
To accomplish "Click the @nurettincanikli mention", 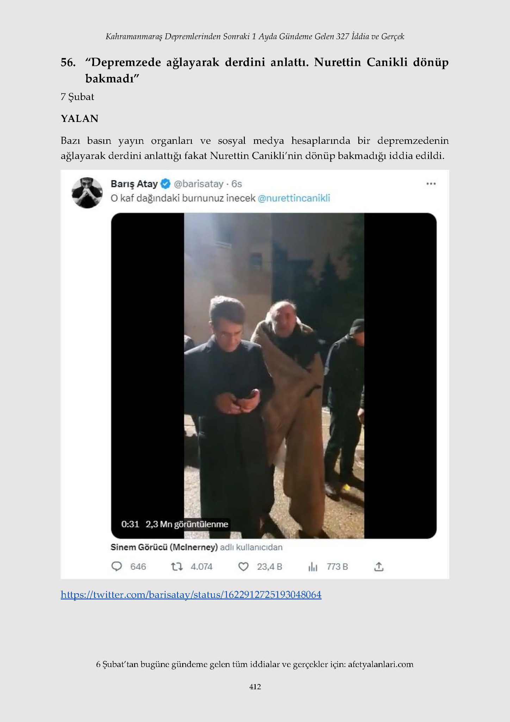I will pyautogui.click(x=294, y=198).
